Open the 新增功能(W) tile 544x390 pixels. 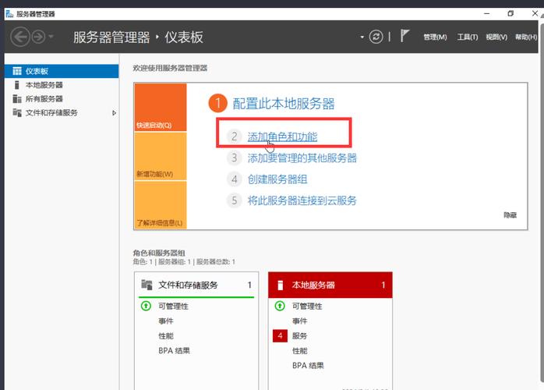(161, 156)
